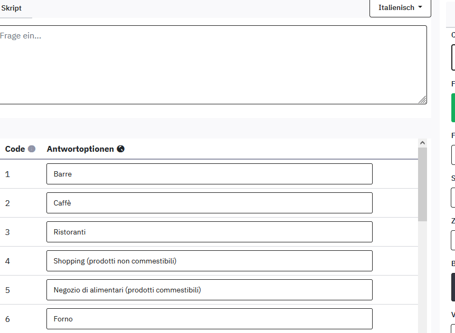The width and height of the screenshot is (455, 333).
Task: Select row code 4 in answer table
Action: 7,261
